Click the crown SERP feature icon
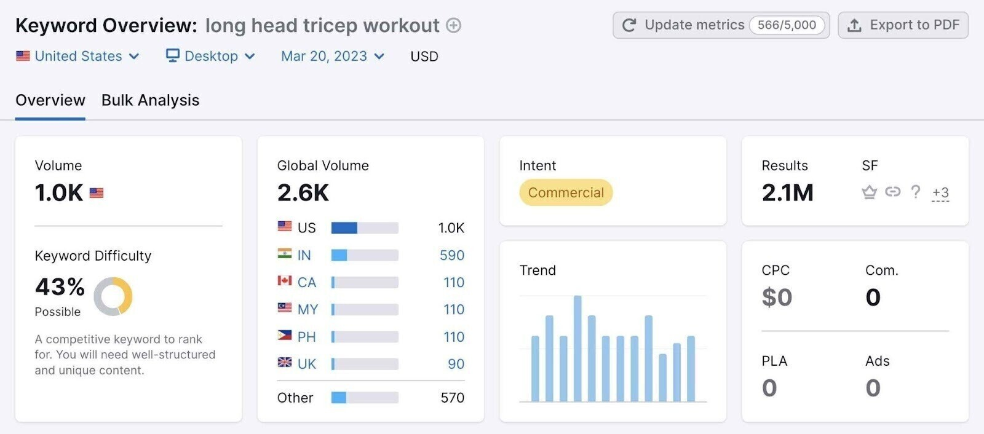Screen dimensions: 984x434 tap(869, 192)
